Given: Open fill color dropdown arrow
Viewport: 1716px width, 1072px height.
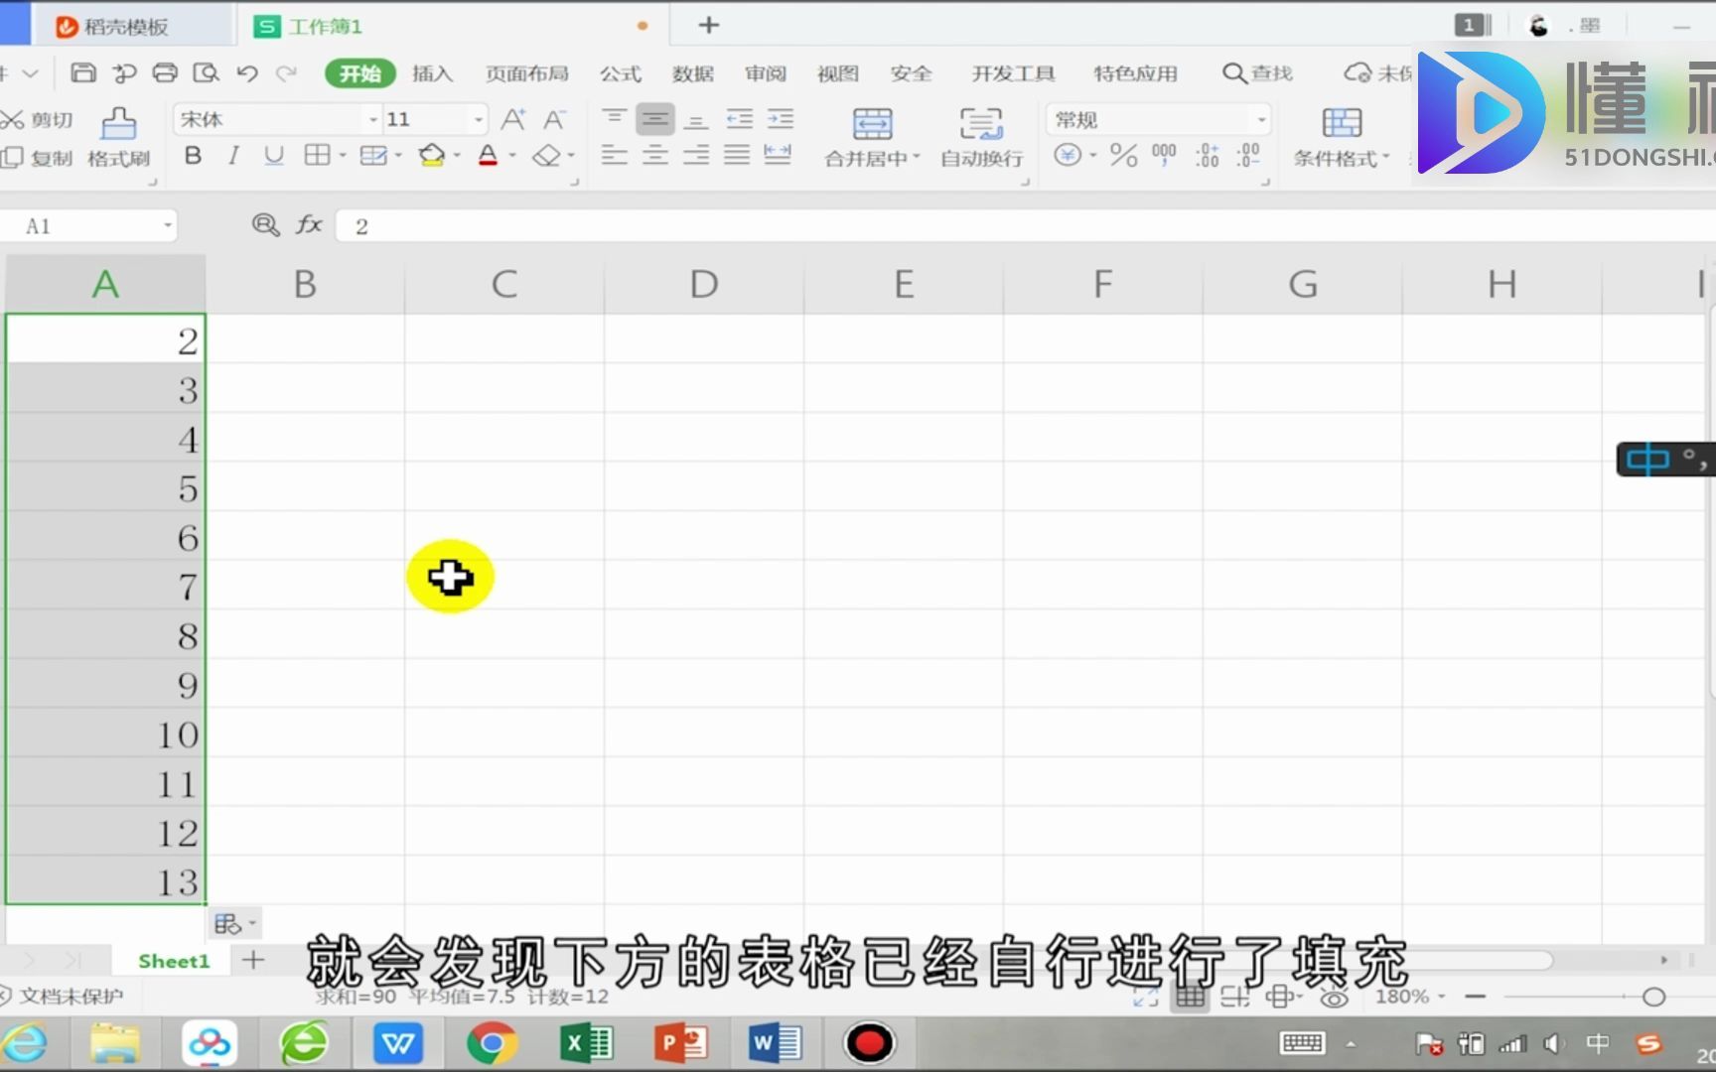Looking at the screenshot, I should coord(457,156).
